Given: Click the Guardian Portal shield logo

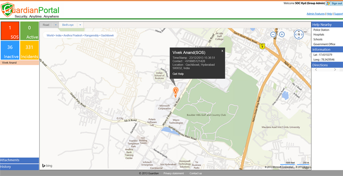Looking at the screenshot, I should tap(7, 10).
